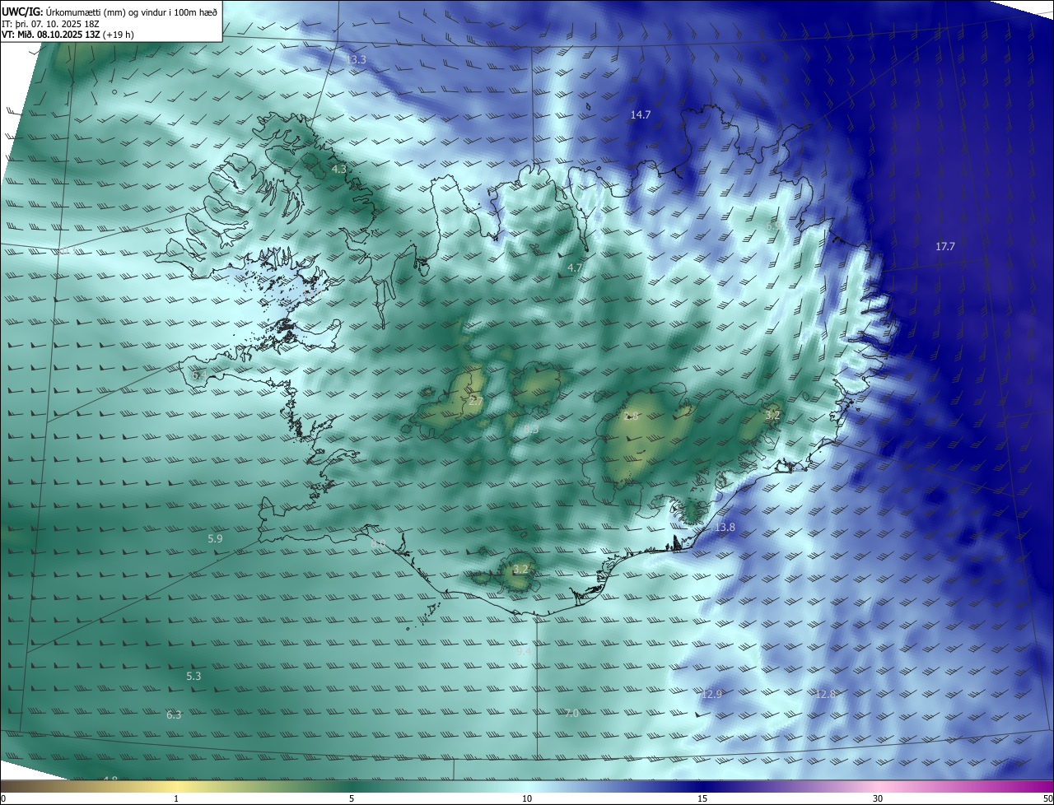Click the VT valid time line
This screenshot has width=1054, height=805.
[68, 35]
